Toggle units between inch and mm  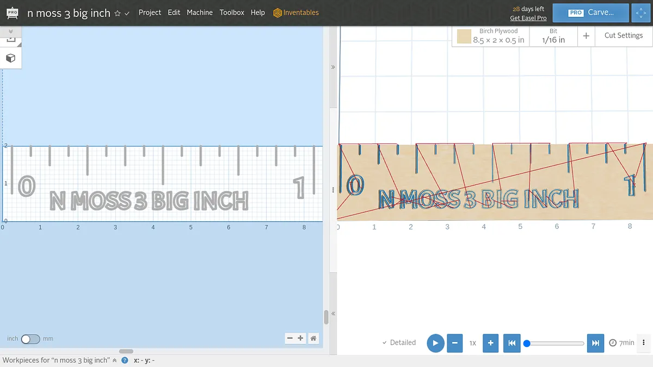(x=30, y=339)
